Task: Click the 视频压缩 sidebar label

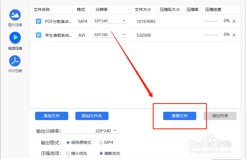Action: [x=15, y=49]
